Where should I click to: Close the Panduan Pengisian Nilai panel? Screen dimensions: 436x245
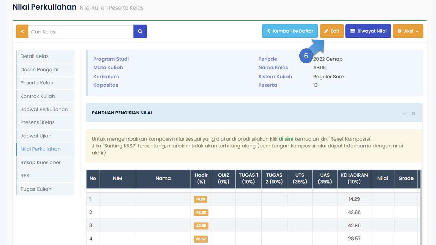click(x=414, y=113)
